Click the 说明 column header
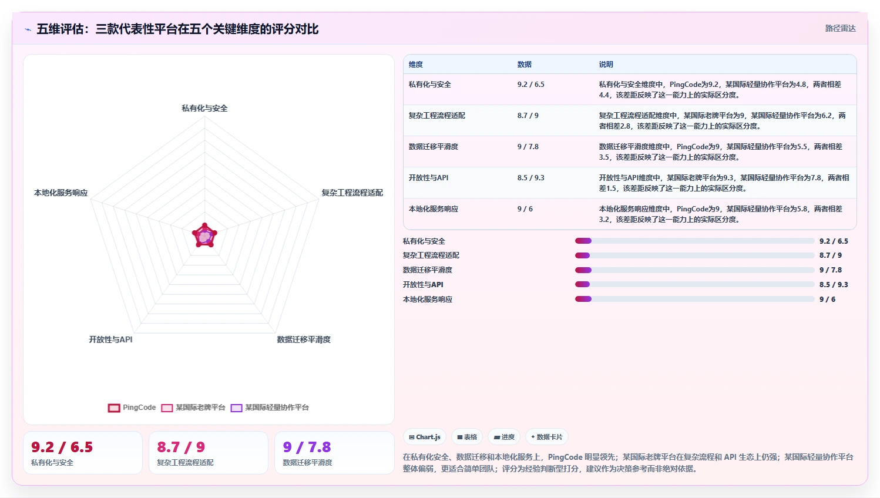Viewport: 880px width, 498px height. coord(606,65)
